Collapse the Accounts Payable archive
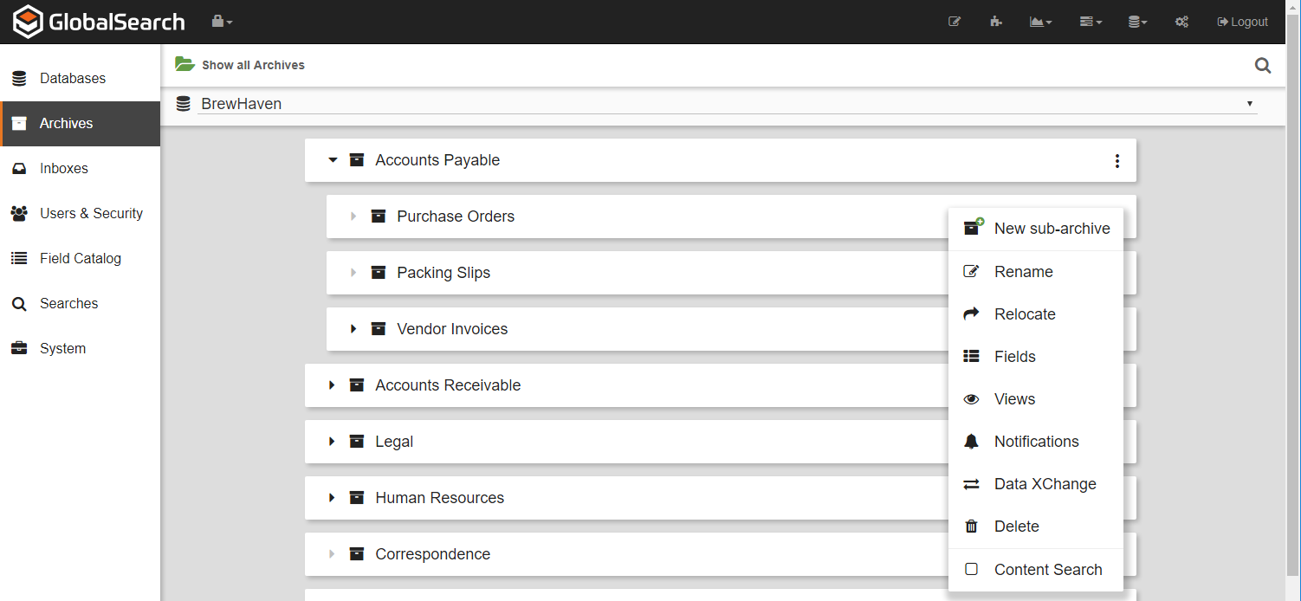This screenshot has height=601, width=1301. click(333, 160)
